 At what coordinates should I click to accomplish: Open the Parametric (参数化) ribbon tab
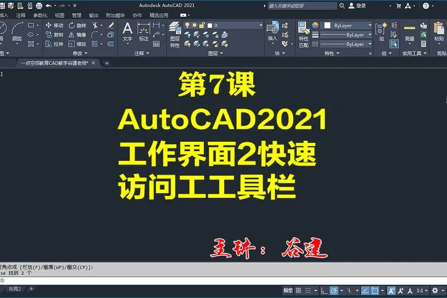(x=40, y=15)
